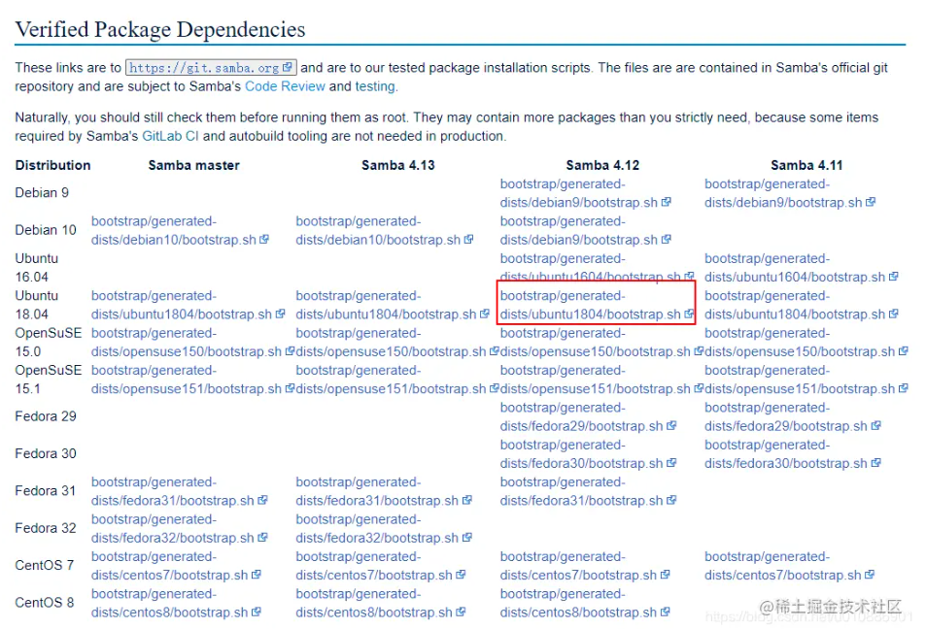Open fedora29 bootstrap.sh under Samba 4.11
This screenshot has width=926, height=629.
(793, 416)
